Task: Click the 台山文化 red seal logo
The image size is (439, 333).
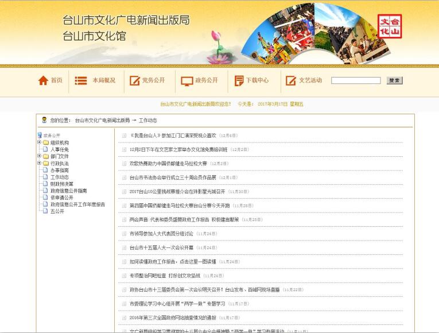Action: (390, 26)
